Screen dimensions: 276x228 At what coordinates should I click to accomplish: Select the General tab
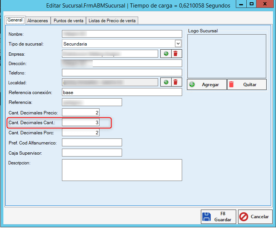click(x=15, y=20)
